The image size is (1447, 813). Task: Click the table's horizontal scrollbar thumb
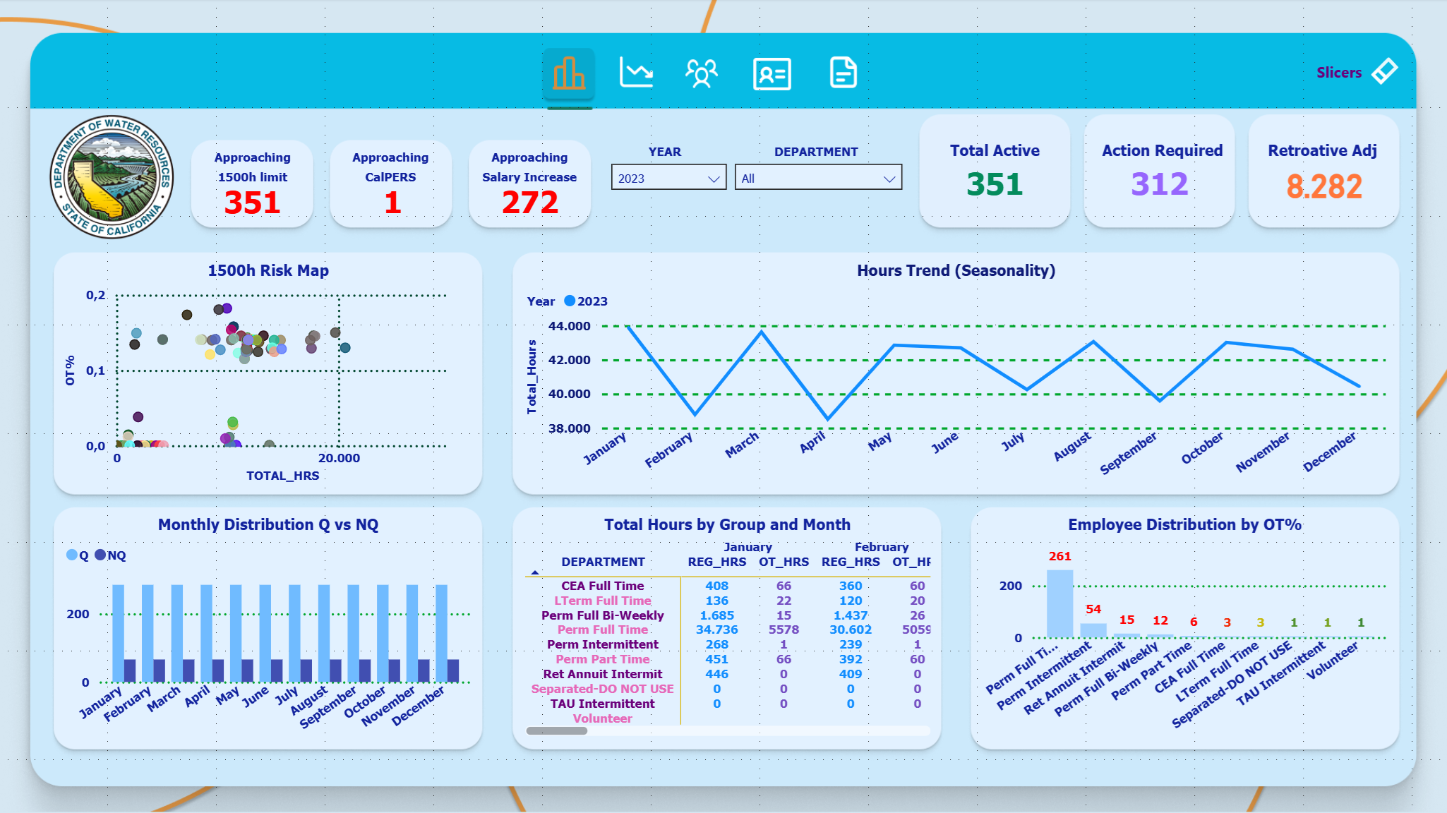(556, 731)
